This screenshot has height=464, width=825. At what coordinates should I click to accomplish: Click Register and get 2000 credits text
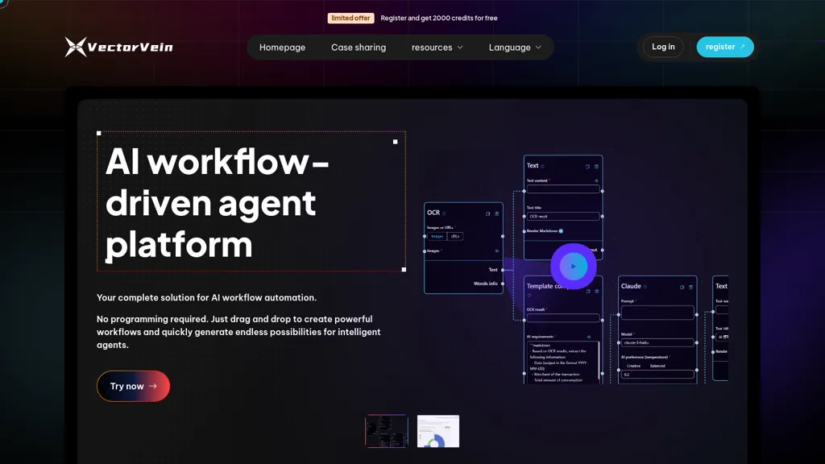439,18
